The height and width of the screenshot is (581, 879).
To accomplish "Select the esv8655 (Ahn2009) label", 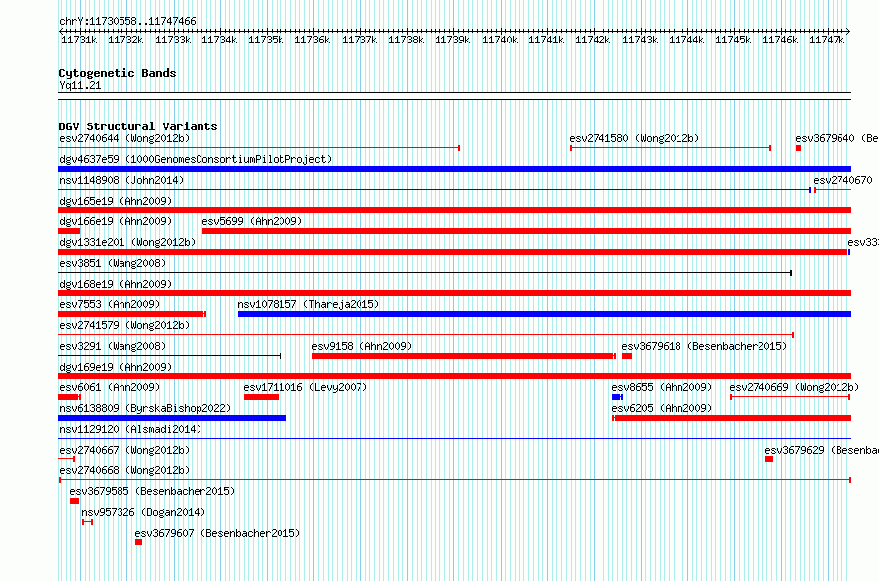I will pos(662,387).
